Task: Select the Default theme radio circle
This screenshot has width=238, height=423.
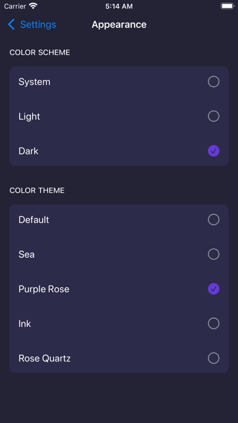Action: (214, 219)
